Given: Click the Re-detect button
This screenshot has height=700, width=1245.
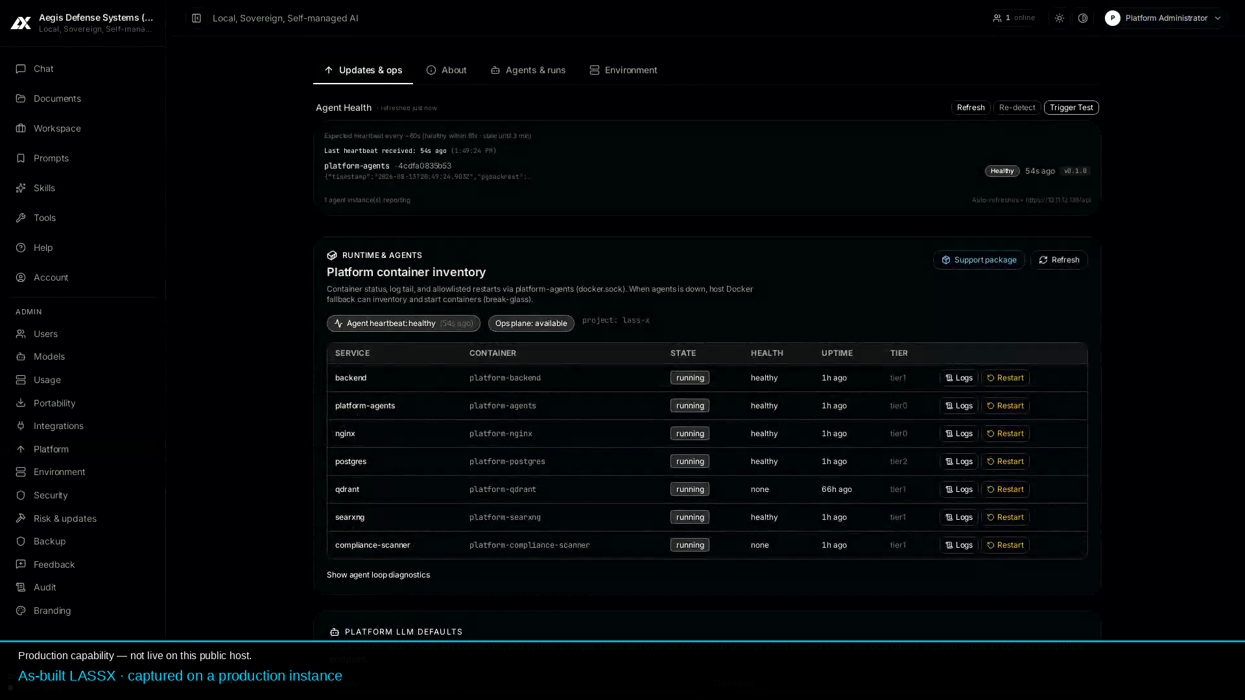Looking at the screenshot, I should pyautogui.click(x=1017, y=108).
